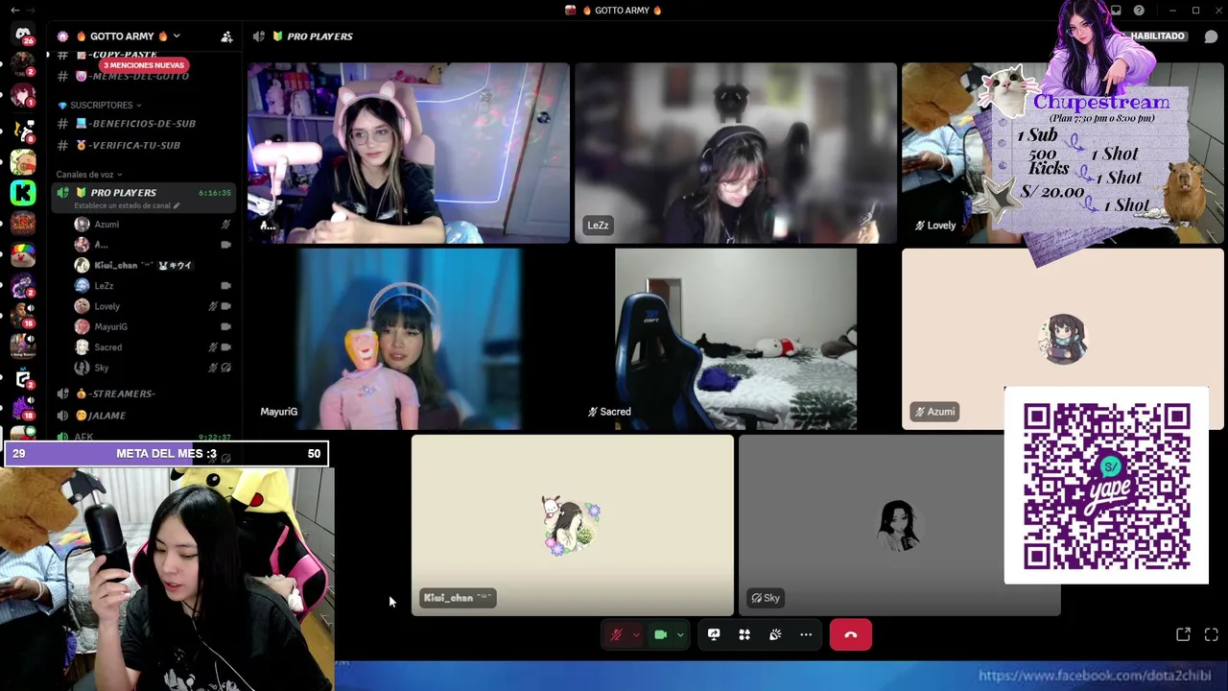Open the BENEFICIOS-DE-SUB text channel
Image resolution: width=1228 pixels, height=691 pixels.
tap(142, 124)
